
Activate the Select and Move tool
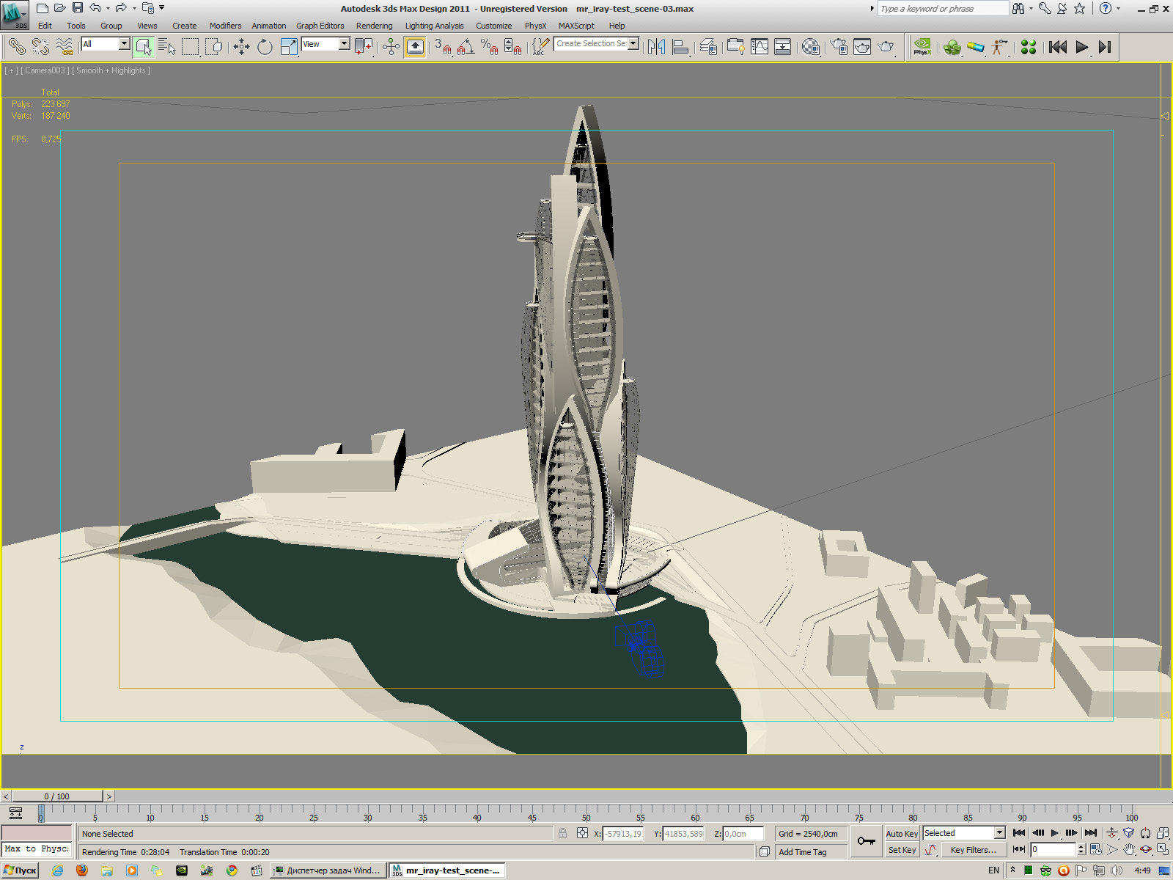(x=241, y=47)
